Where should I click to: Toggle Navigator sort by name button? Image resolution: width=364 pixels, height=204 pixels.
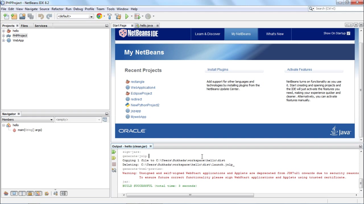[55, 194]
